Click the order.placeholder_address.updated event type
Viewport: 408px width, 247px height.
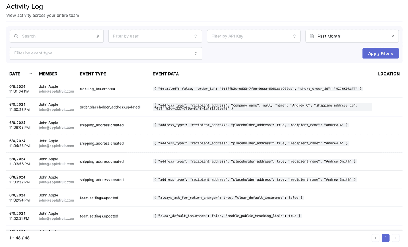(110, 107)
